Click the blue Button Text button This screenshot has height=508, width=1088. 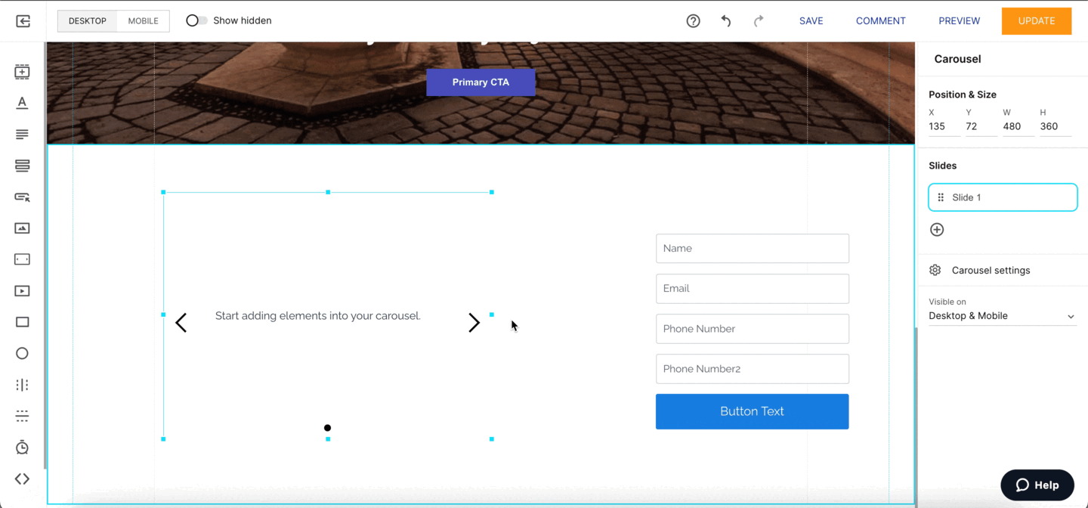pyautogui.click(x=752, y=411)
